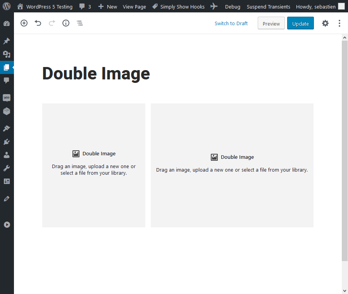
Task: Collapse the admin menu with the arrow button
Action: pos(7,225)
